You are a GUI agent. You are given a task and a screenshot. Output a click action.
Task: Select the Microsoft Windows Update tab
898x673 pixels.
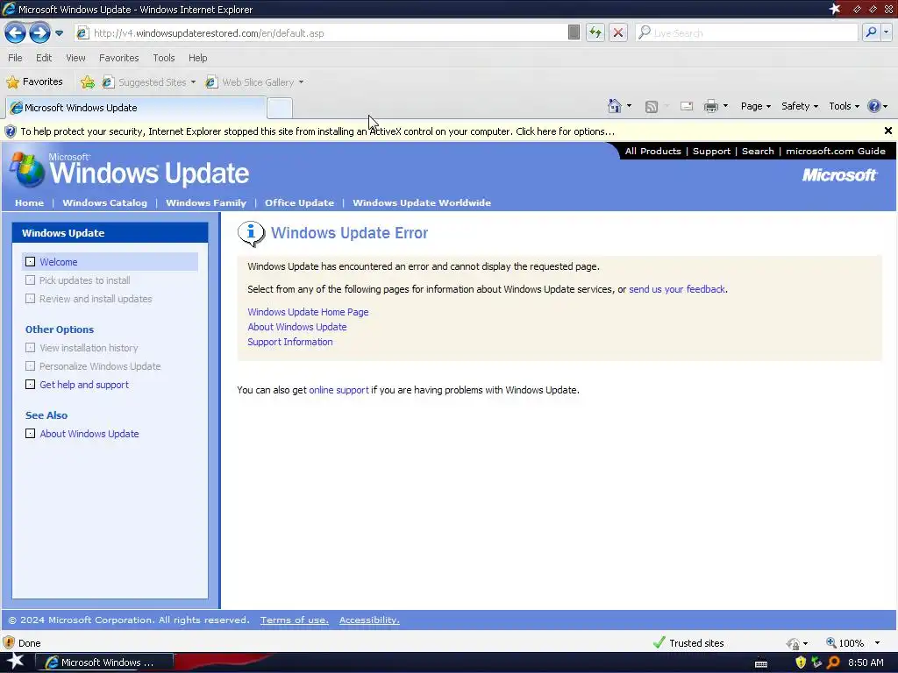coord(136,108)
